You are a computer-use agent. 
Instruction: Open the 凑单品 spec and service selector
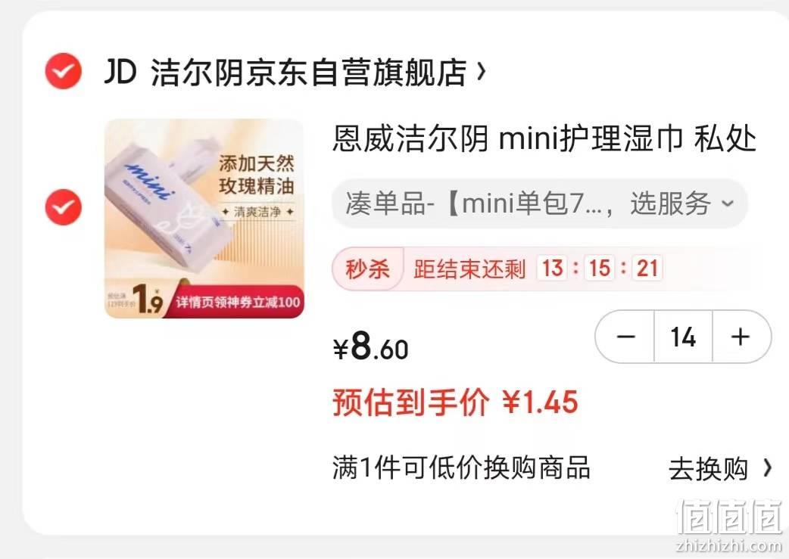539,203
